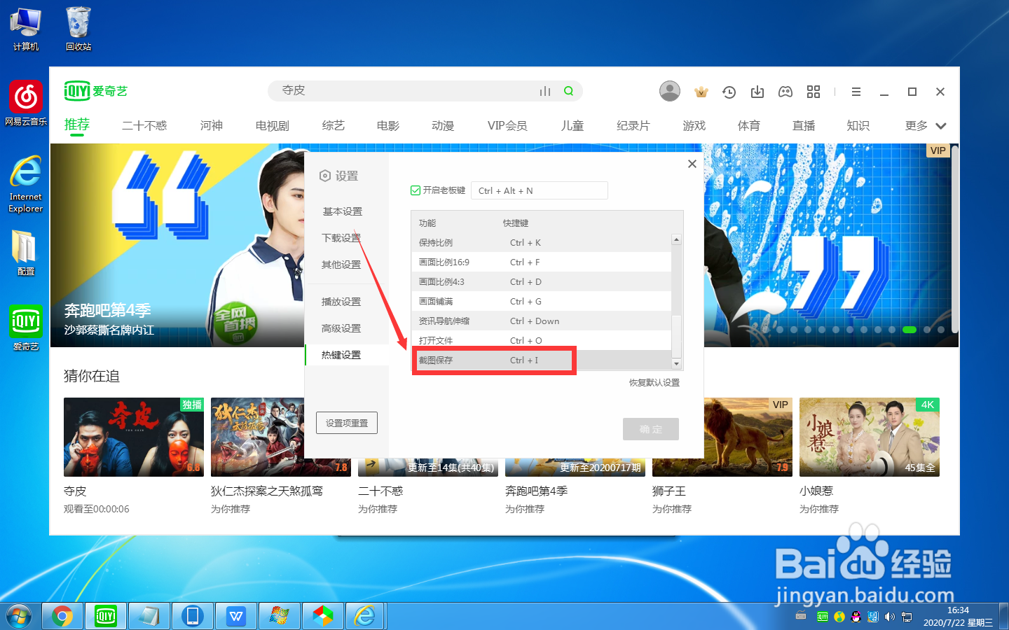The image size is (1009, 630).
Task: Launch Chrome from the taskbar
Action: (x=62, y=616)
